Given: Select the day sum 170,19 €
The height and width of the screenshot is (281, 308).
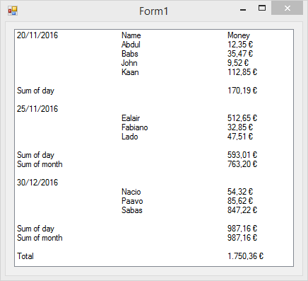Looking at the screenshot, I should (x=242, y=91).
